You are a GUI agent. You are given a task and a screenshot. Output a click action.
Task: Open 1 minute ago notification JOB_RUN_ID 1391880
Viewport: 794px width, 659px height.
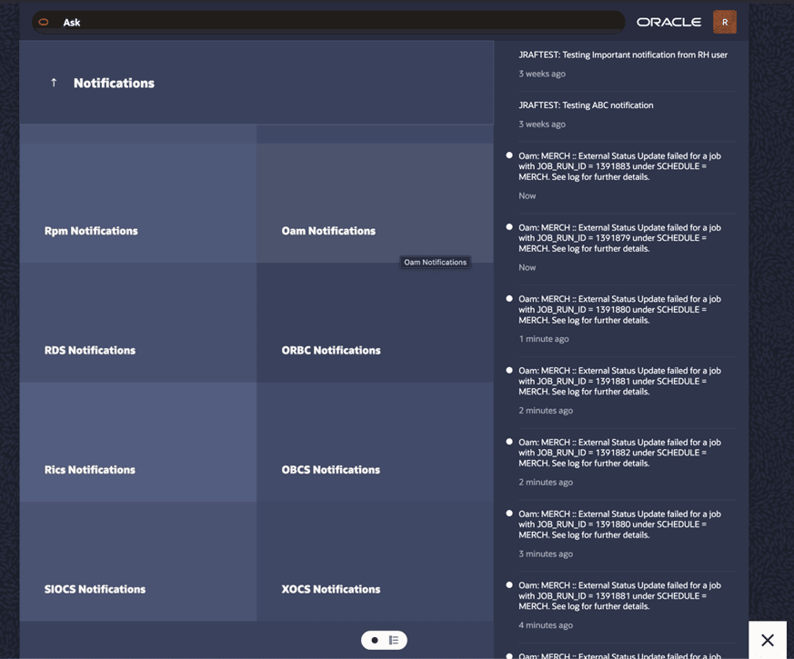622,319
